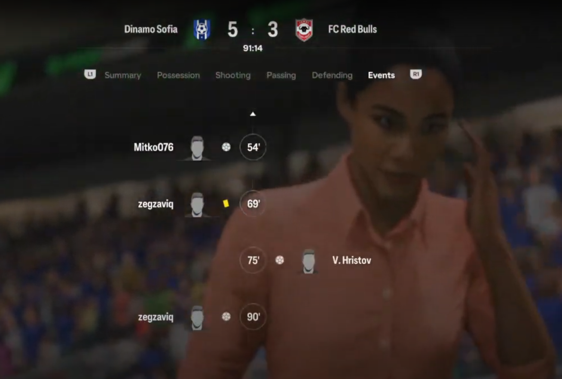Select the active Events tab
The image size is (562, 379).
point(381,75)
